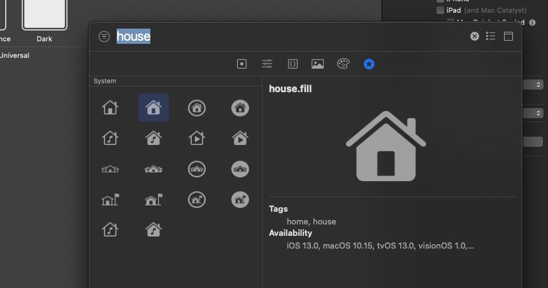This screenshot has width=548, height=288.
Task: Select the play.house outline symbol
Action: tap(197, 138)
